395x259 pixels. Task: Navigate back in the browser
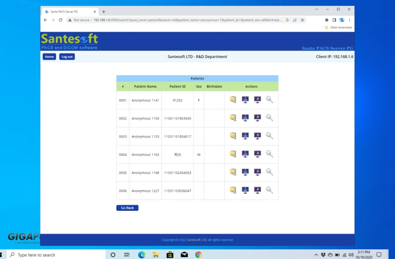(46, 20)
